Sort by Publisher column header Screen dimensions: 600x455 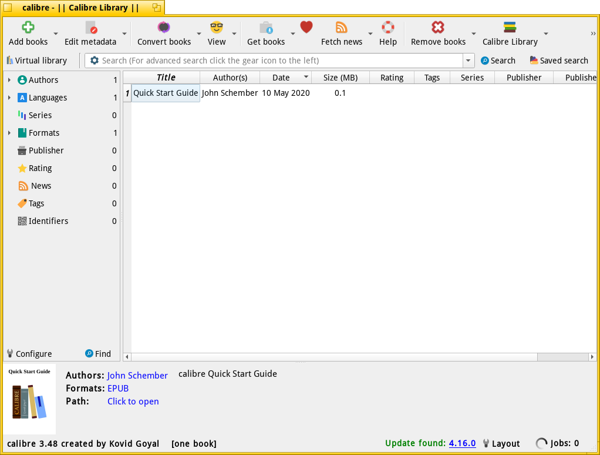click(x=524, y=78)
